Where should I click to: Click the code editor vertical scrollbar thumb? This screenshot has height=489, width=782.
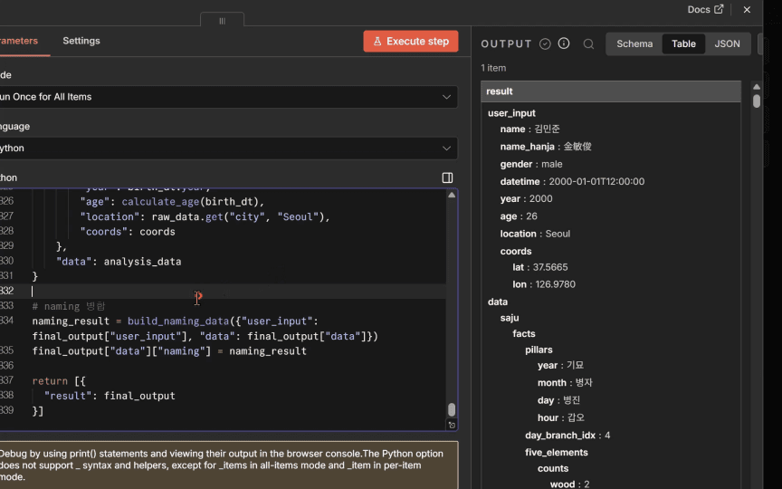[x=452, y=409]
